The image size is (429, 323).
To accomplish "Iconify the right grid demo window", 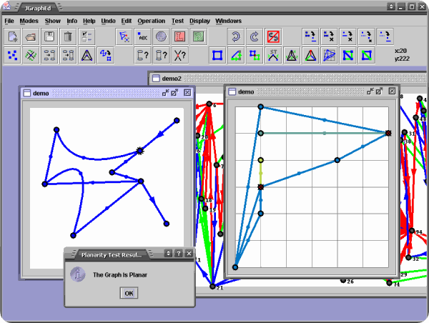I will coord(370,91).
